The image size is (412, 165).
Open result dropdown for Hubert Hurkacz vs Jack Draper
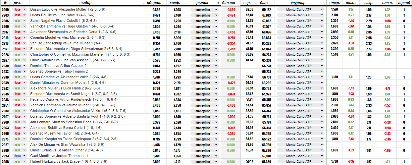tap(20, 162)
